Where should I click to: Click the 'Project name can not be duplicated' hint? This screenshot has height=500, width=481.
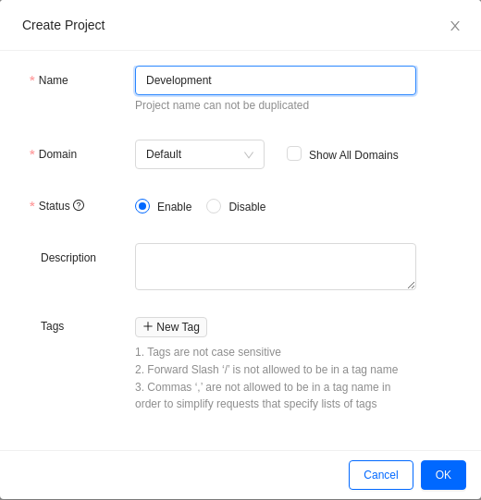pyautogui.click(x=222, y=105)
